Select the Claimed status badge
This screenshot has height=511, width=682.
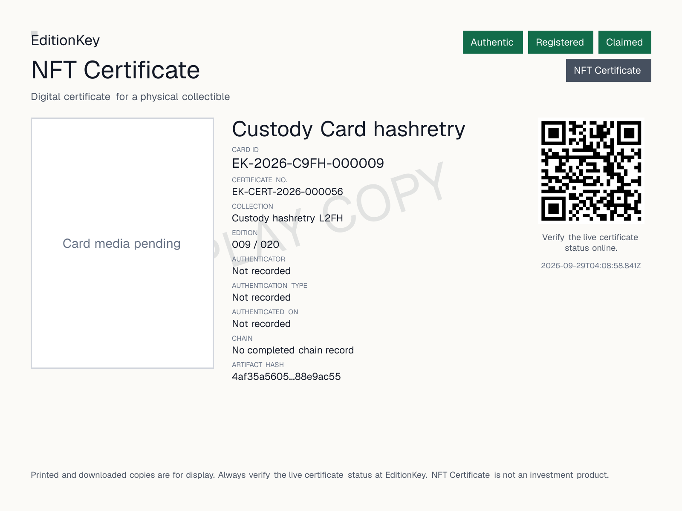pyautogui.click(x=625, y=42)
